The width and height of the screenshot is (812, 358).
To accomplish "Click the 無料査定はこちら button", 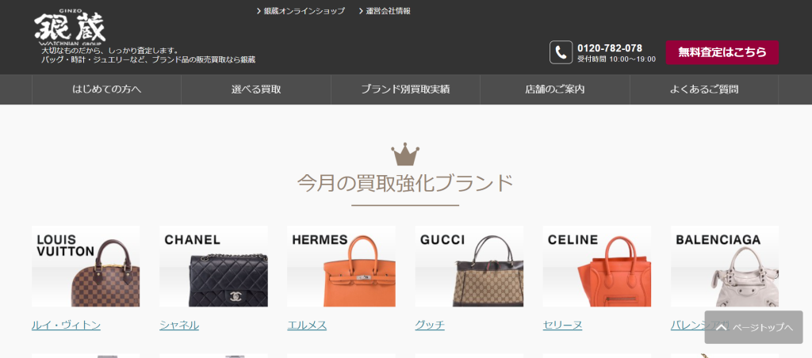I will pyautogui.click(x=722, y=52).
